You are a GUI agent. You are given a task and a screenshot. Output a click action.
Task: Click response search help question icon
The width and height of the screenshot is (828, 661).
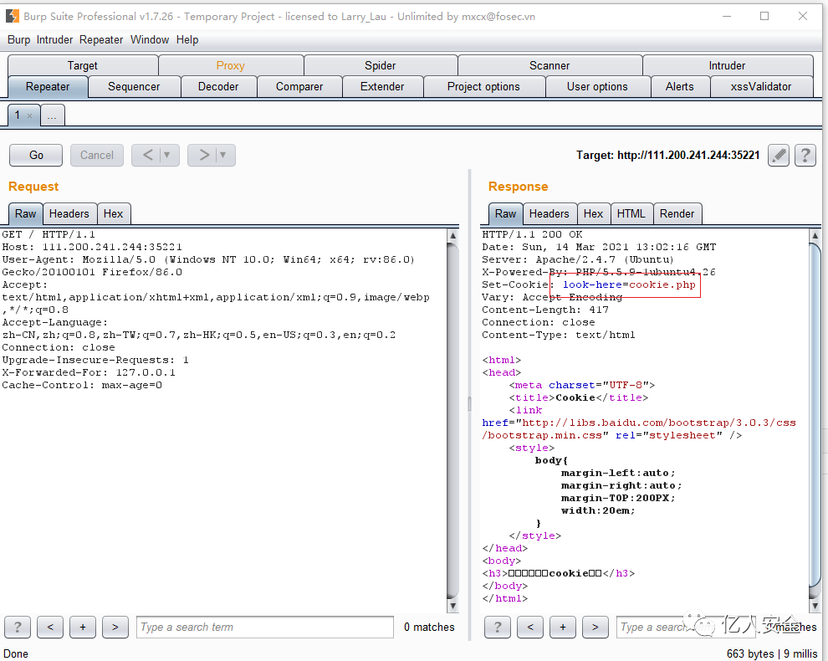498,627
